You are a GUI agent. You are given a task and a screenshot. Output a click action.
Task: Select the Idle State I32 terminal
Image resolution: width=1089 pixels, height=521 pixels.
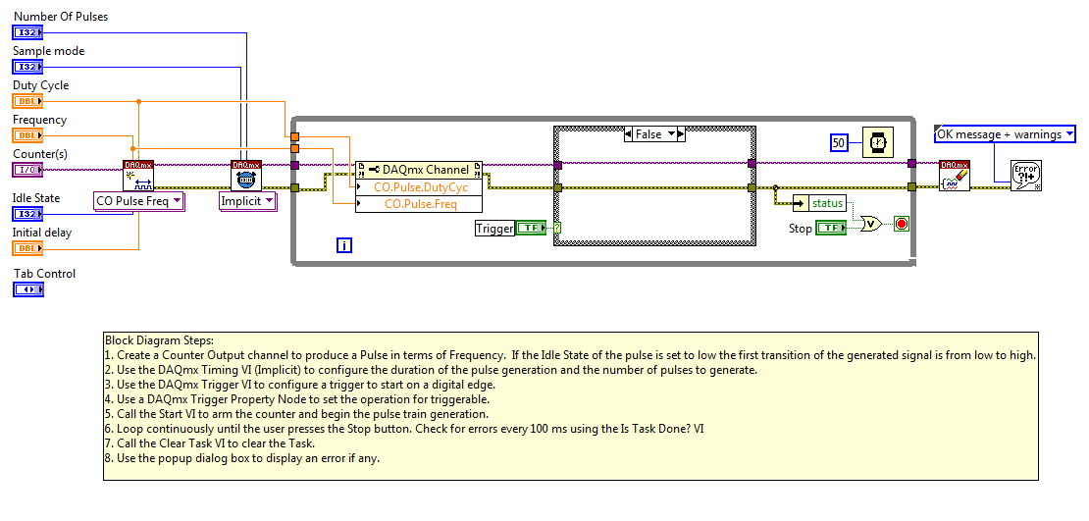coord(28,213)
